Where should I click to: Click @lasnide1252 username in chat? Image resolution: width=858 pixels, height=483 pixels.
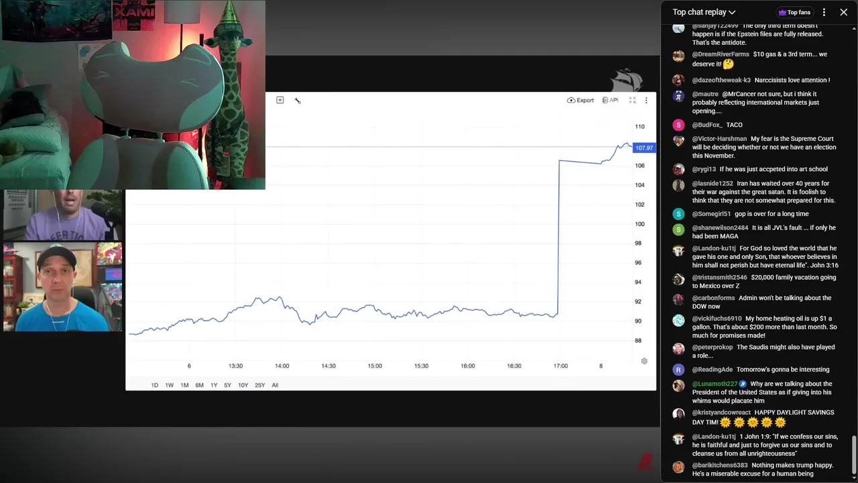coord(713,184)
